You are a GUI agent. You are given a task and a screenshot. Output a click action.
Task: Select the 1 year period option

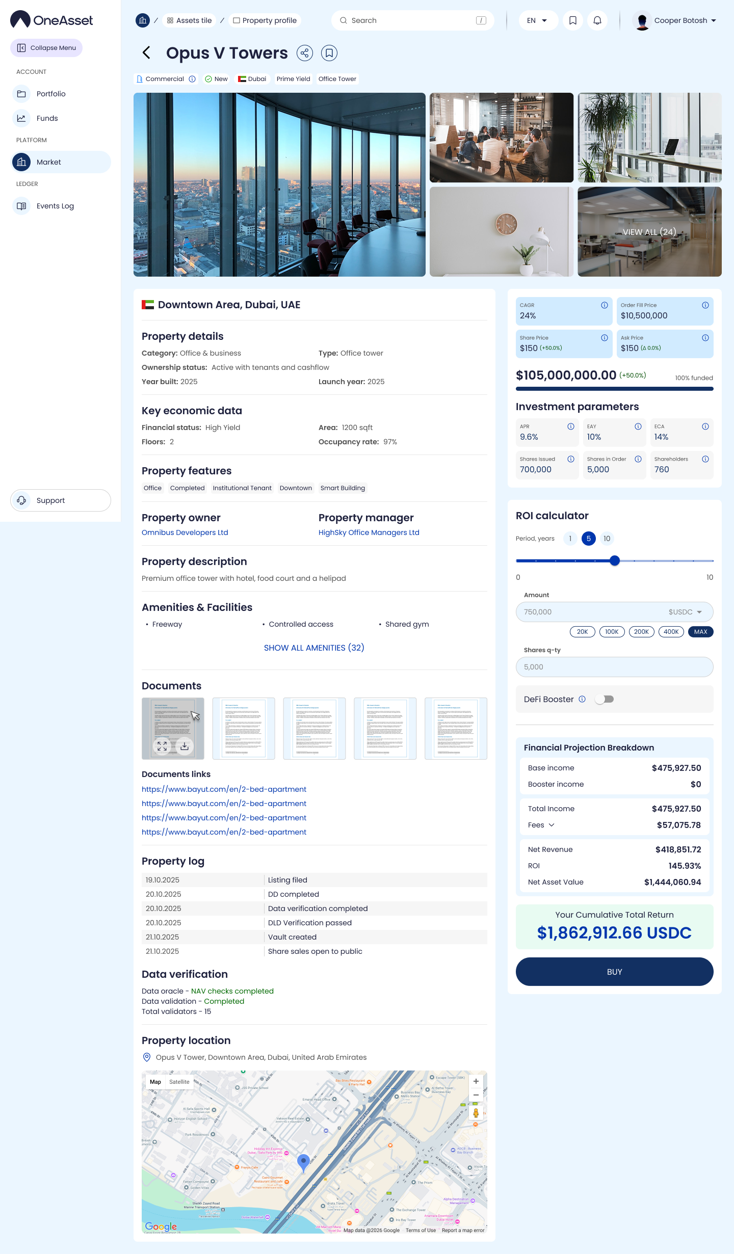point(570,539)
